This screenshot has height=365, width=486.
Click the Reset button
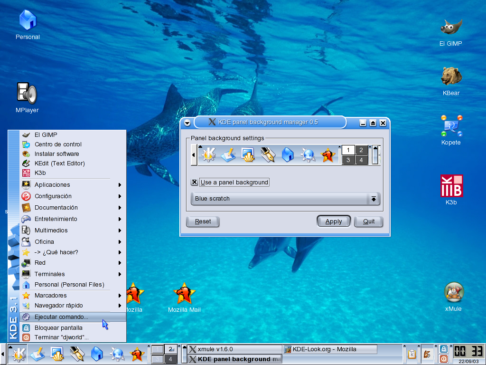coord(203,221)
